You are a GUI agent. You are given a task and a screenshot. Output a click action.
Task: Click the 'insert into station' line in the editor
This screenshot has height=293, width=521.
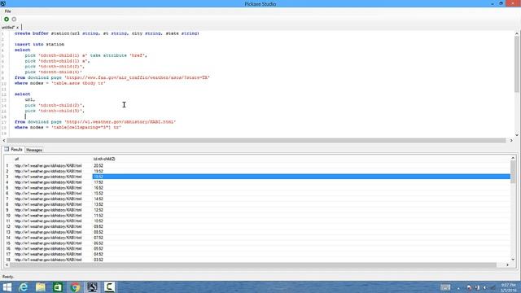pyautogui.click(x=39, y=44)
